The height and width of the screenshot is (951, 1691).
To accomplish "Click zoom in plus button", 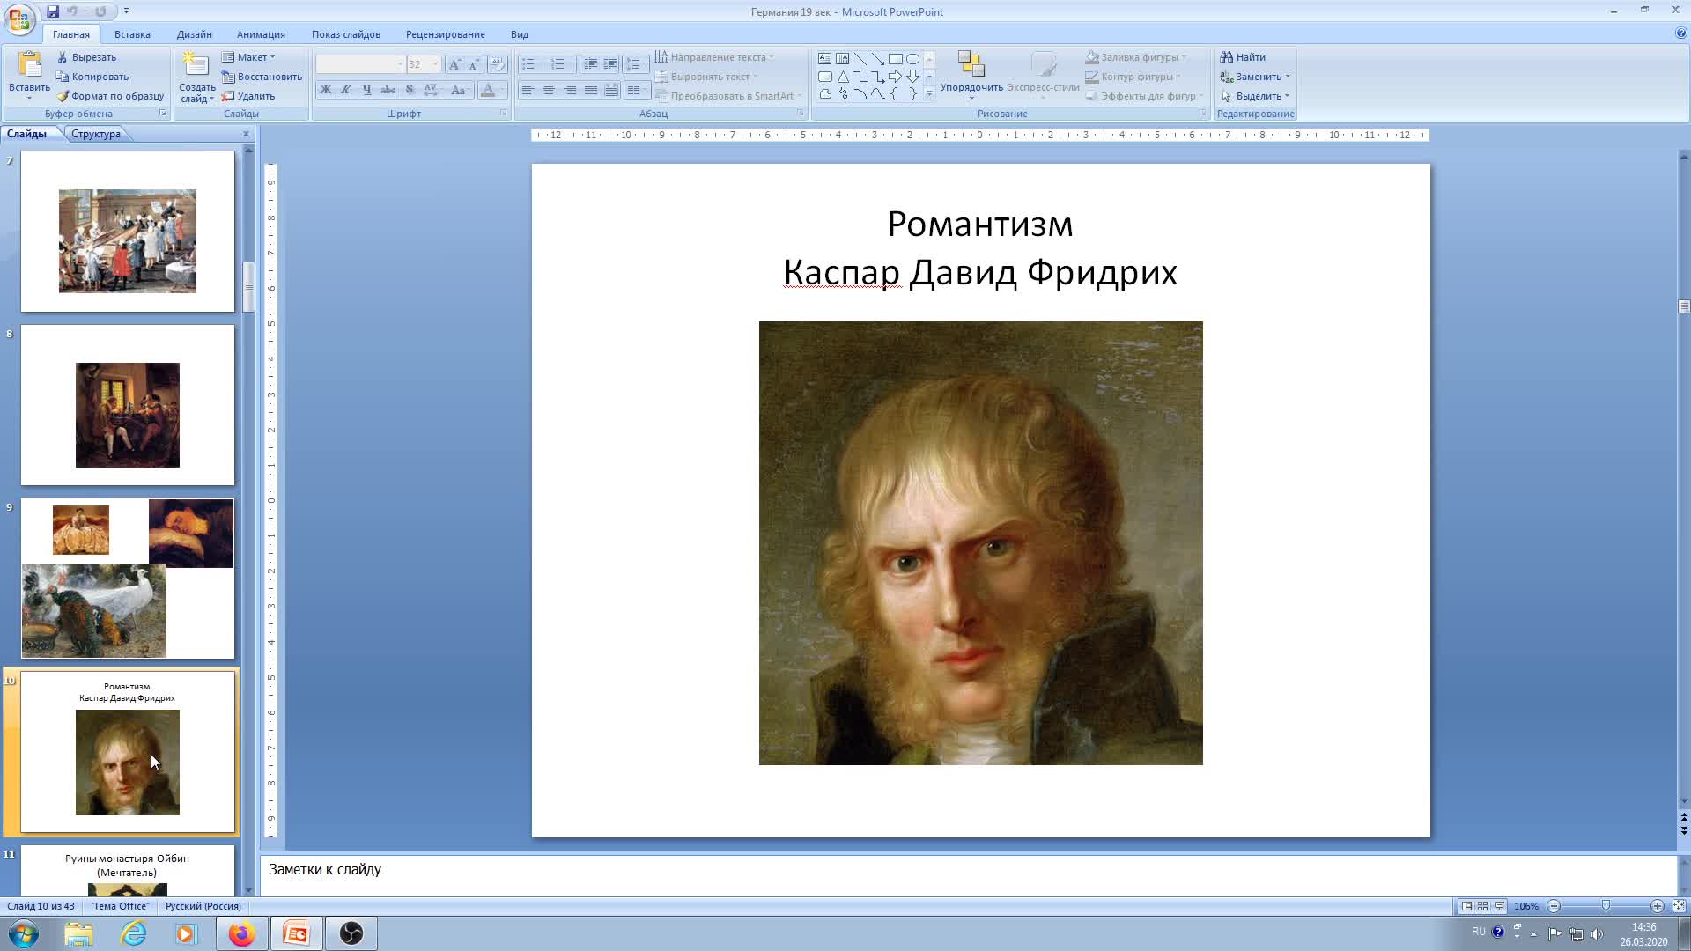I will click(1657, 906).
